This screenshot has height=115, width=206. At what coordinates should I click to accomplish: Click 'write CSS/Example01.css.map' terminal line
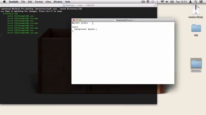pos(23,19)
